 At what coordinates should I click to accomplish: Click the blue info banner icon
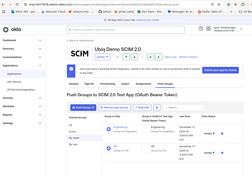(71, 69)
